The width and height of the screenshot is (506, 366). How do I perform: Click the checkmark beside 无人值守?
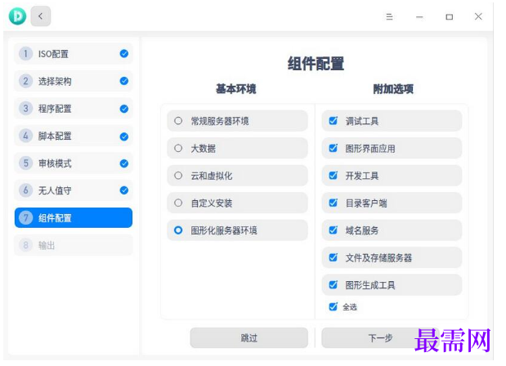pos(124,190)
